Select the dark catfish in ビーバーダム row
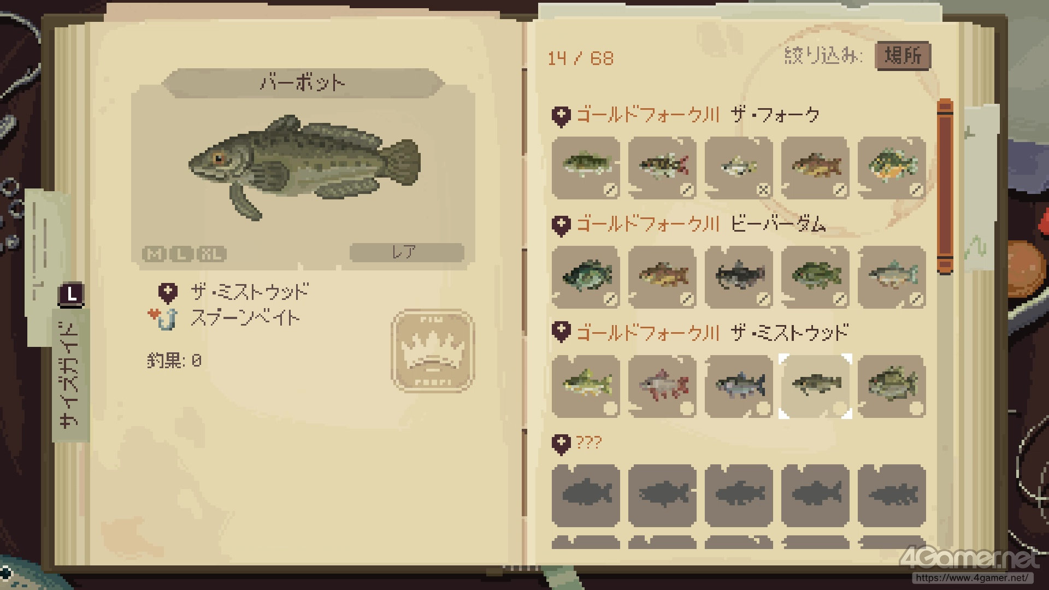This screenshot has height=590, width=1049. 739,277
